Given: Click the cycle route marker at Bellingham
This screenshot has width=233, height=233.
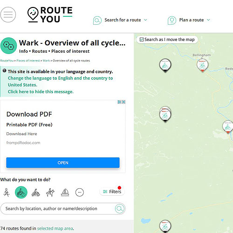Looking at the screenshot, I should click(202, 65).
